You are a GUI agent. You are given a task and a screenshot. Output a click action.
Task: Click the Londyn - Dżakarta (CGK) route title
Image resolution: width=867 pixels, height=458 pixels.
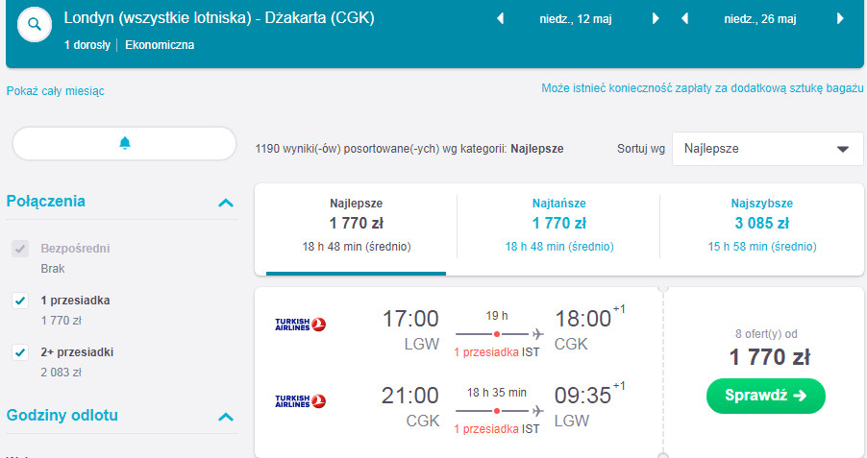click(219, 18)
